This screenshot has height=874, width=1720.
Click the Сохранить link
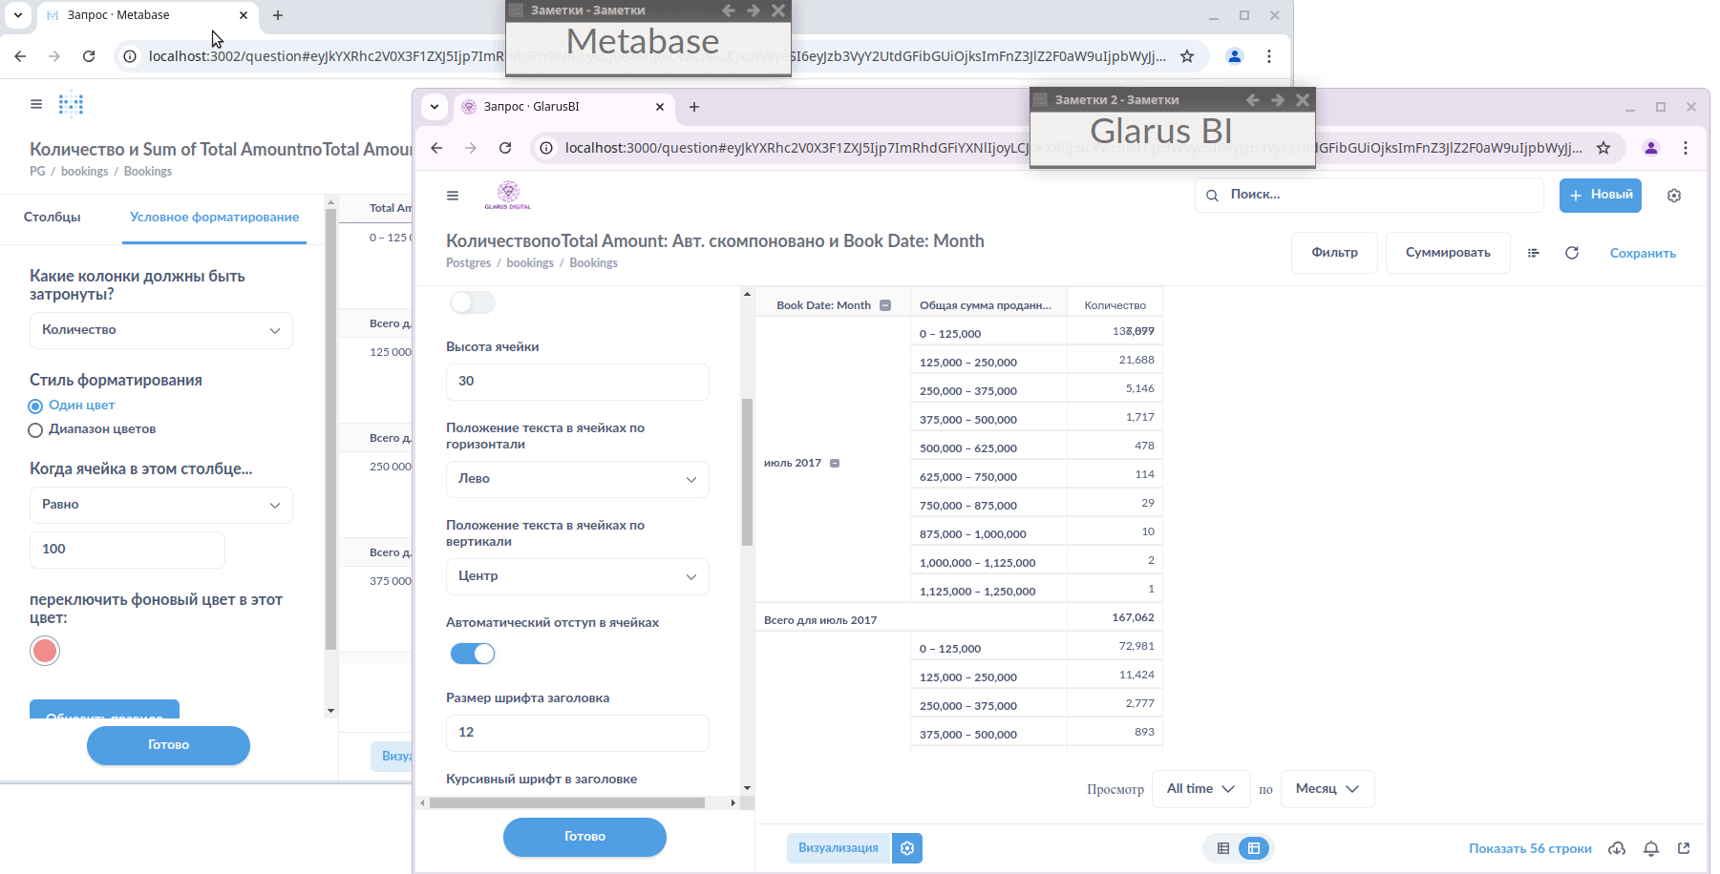tap(1643, 253)
